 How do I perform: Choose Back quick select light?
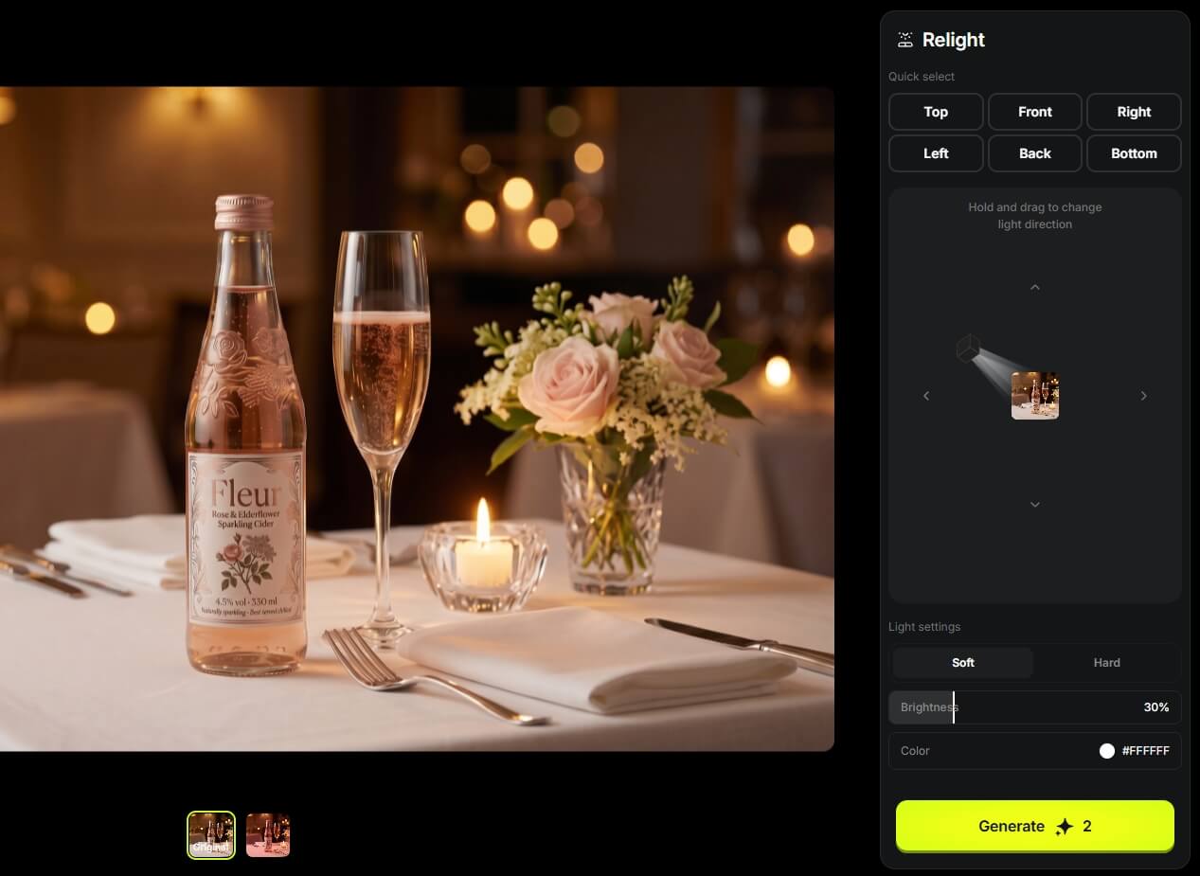point(1035,153)
